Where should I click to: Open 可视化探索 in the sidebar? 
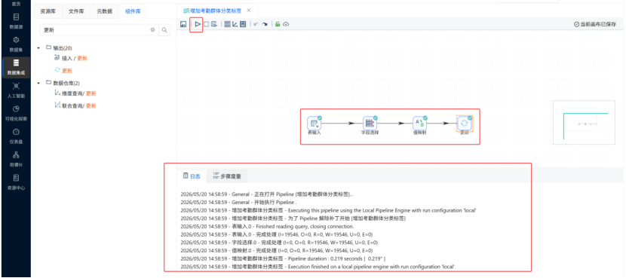pos(16,113)
